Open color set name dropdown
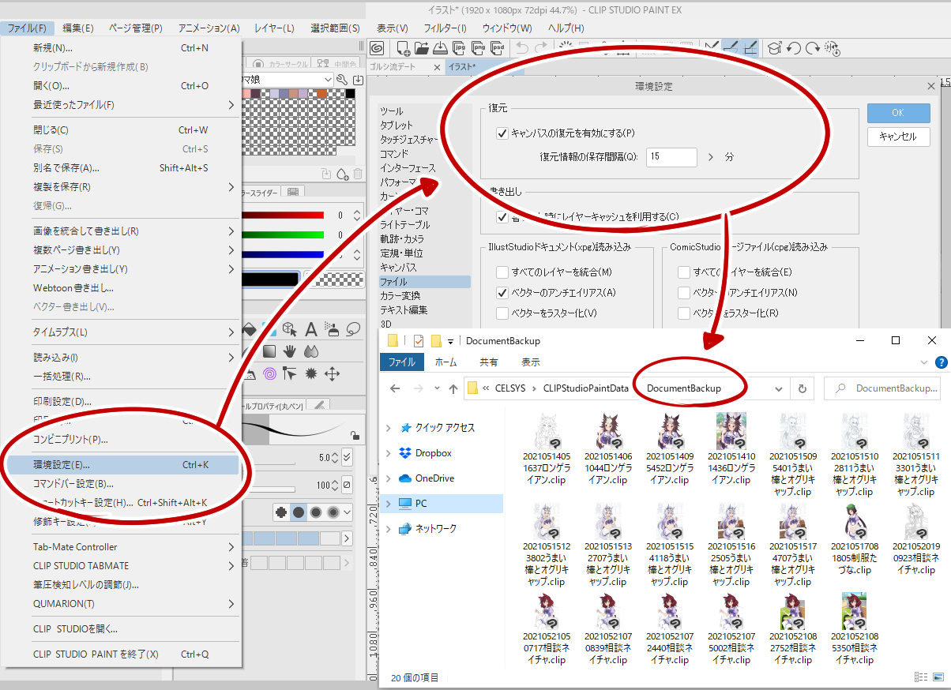Viewport: 951px width, 690px height. [x=329, y=80]
